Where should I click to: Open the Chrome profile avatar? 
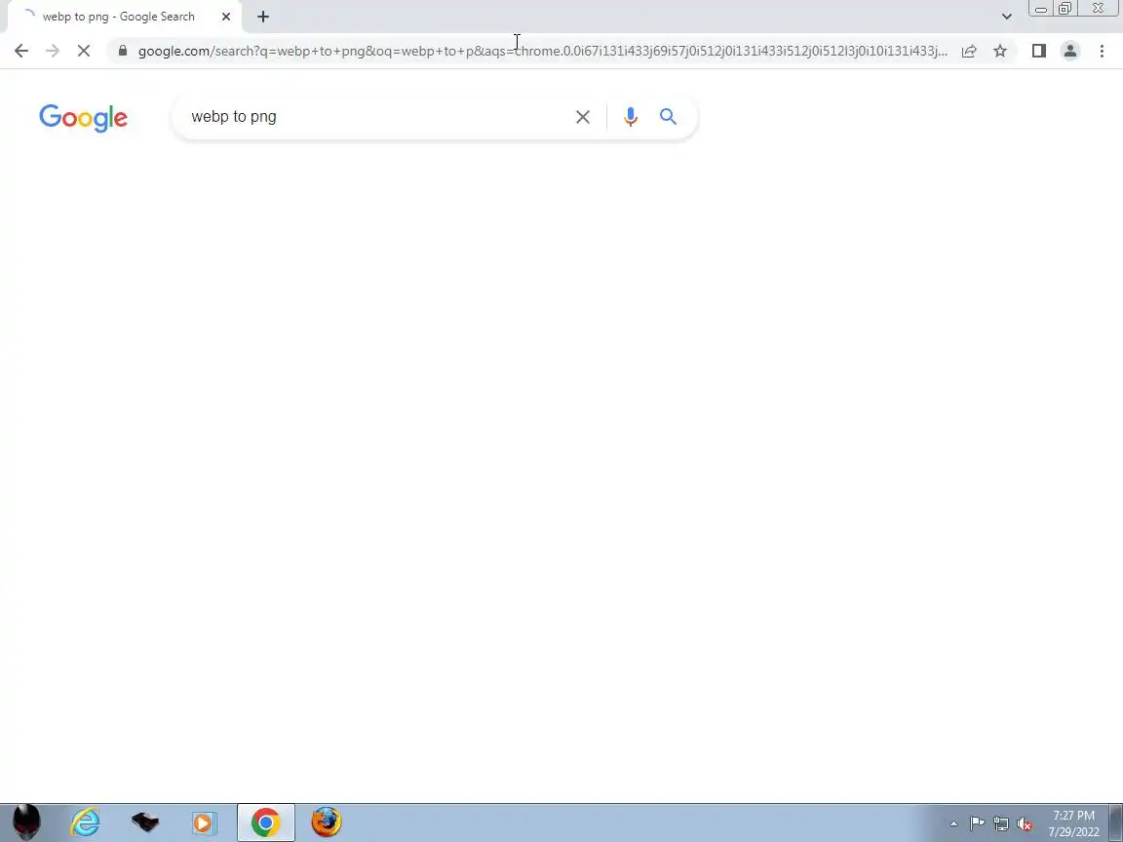(1070, 51)
